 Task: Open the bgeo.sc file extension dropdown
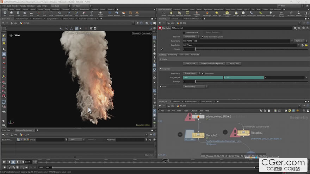[x=300, y=41]
